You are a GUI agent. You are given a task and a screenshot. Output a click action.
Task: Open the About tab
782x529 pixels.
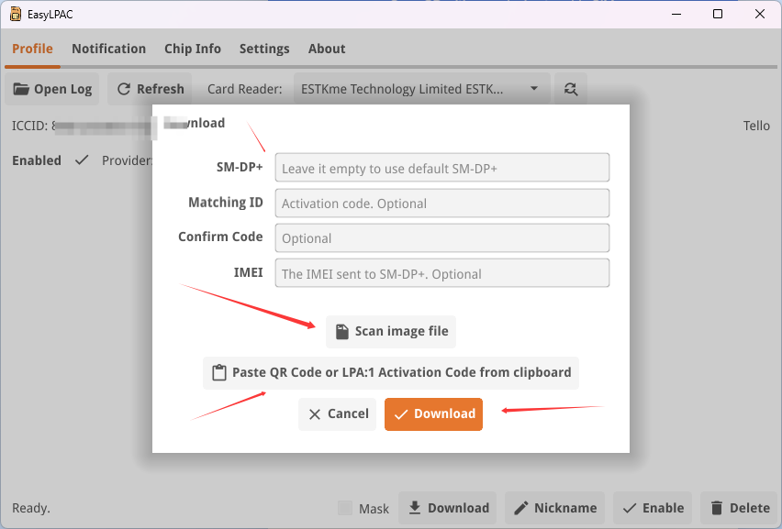coord(327,49)
